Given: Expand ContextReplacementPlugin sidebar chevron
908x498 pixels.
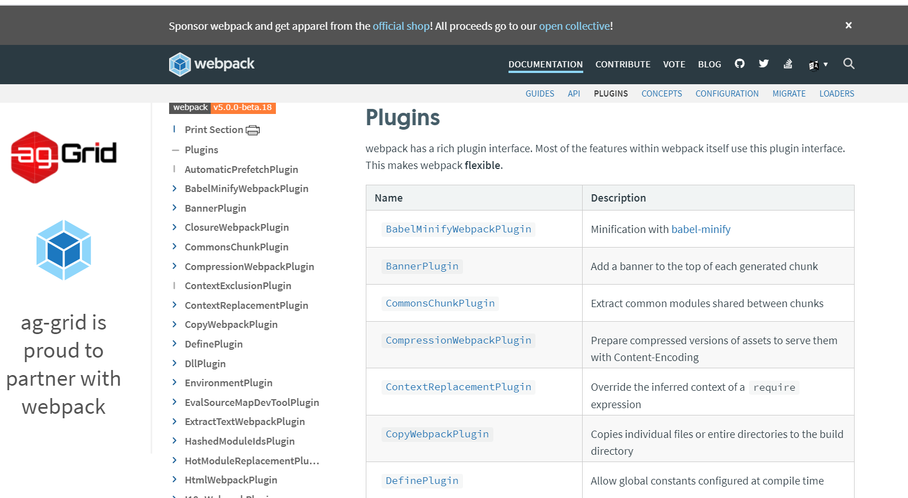Looking at the screenshot, I should [174, 305].
